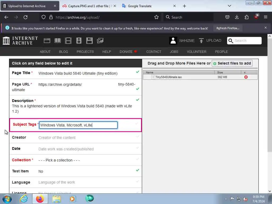Viewport: 272px width, 204px height.
Task: List all tabs with the chevron dropdown
Action: 229,6
